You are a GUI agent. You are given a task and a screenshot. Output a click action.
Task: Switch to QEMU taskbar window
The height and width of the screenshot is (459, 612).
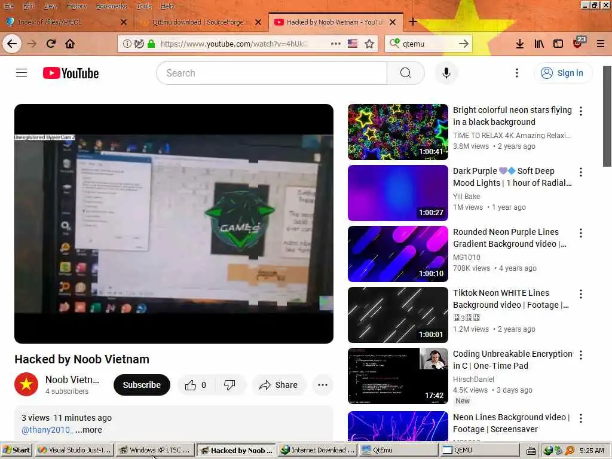pos(479,450)
